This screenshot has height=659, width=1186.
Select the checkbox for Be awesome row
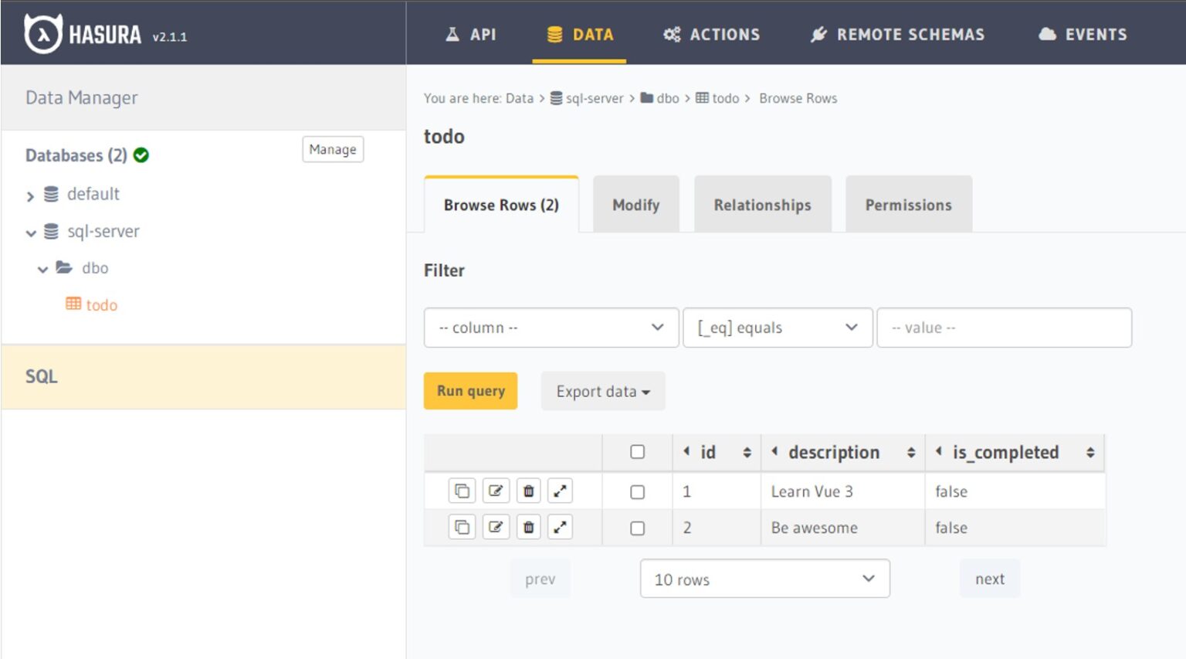[x=637, y=528]
